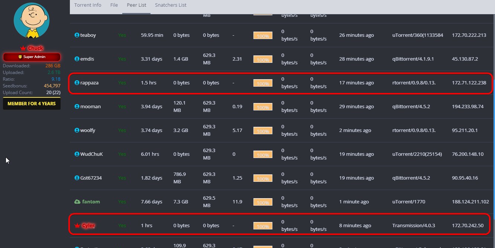This screenshot has height=248, width=495.
Task: Click the 11.9 ratio value
Action: 237,202
